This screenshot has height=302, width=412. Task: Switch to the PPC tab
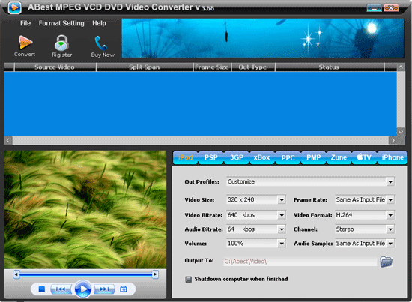(x=288, y=157)
